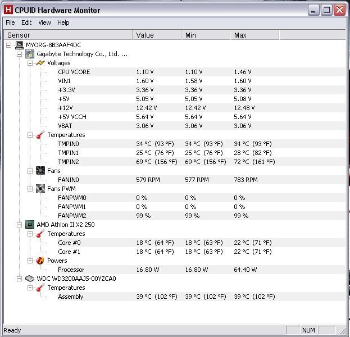Click the Value column header
This screenshot has height=337, width=350.
coord(157,35)
